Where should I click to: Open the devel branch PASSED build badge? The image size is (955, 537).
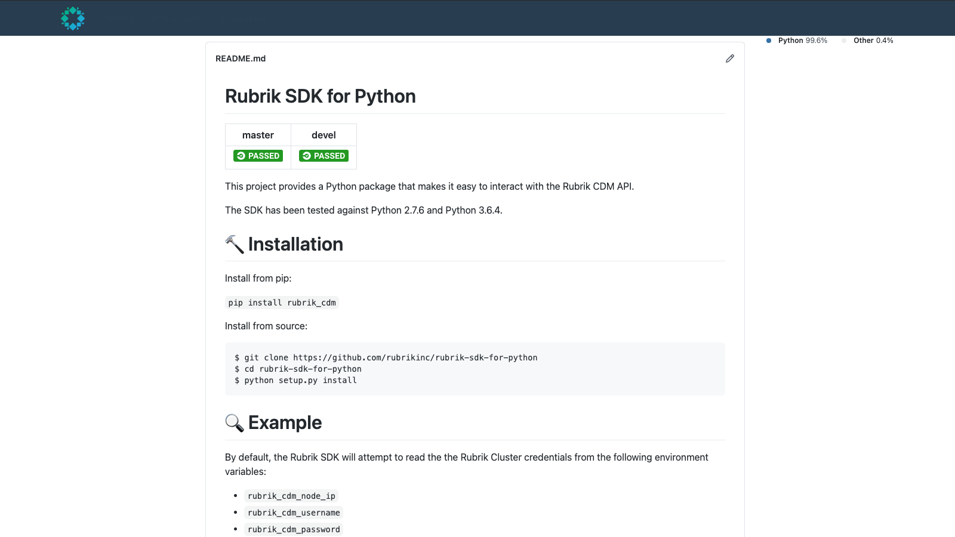pos(324,156)
